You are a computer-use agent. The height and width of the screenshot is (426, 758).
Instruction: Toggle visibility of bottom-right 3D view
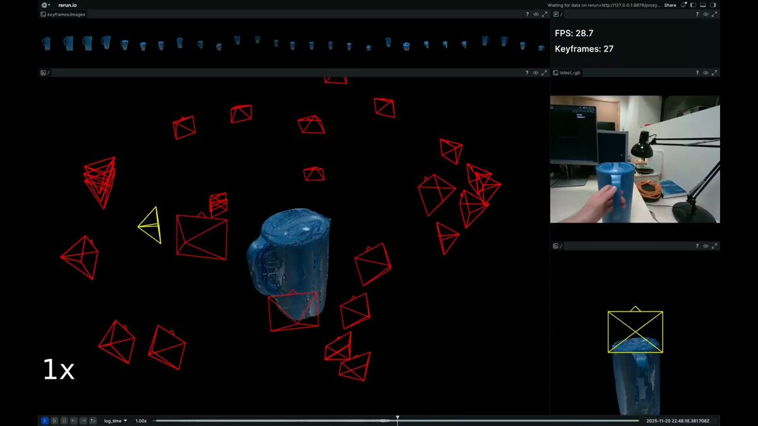pyautogui.click(x=706, y=246)
